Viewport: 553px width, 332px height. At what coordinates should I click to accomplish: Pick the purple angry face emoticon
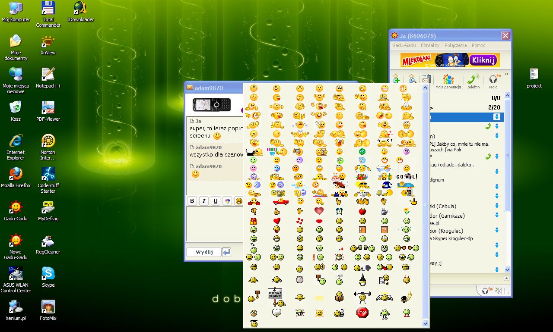(406, 152)
